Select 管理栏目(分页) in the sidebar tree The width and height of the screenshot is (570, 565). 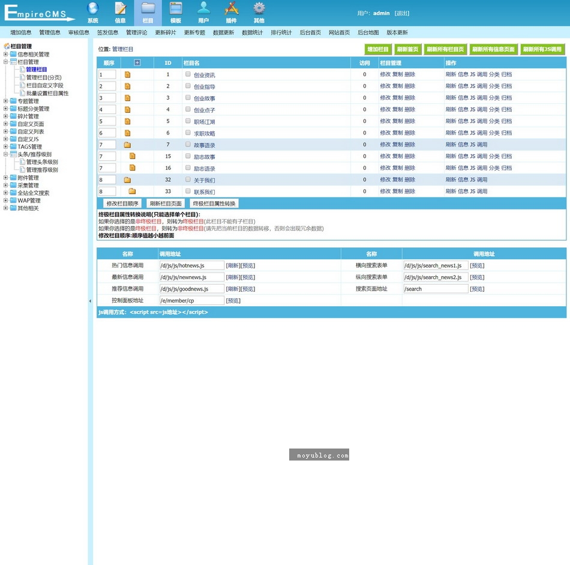[44, 77]
